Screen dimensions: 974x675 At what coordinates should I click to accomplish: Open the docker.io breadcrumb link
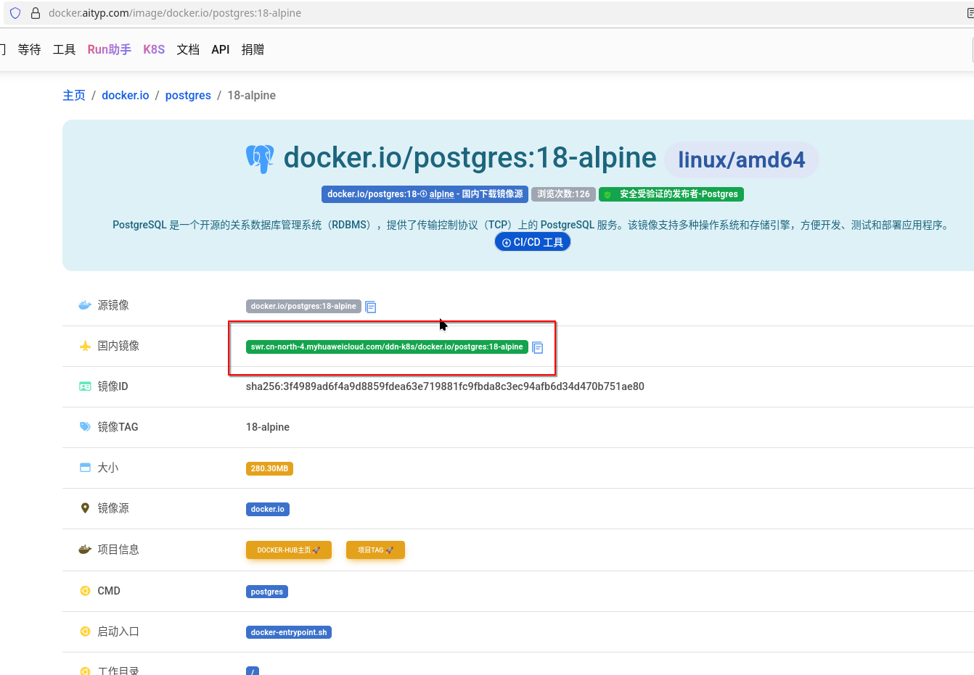tap(126, 96)
